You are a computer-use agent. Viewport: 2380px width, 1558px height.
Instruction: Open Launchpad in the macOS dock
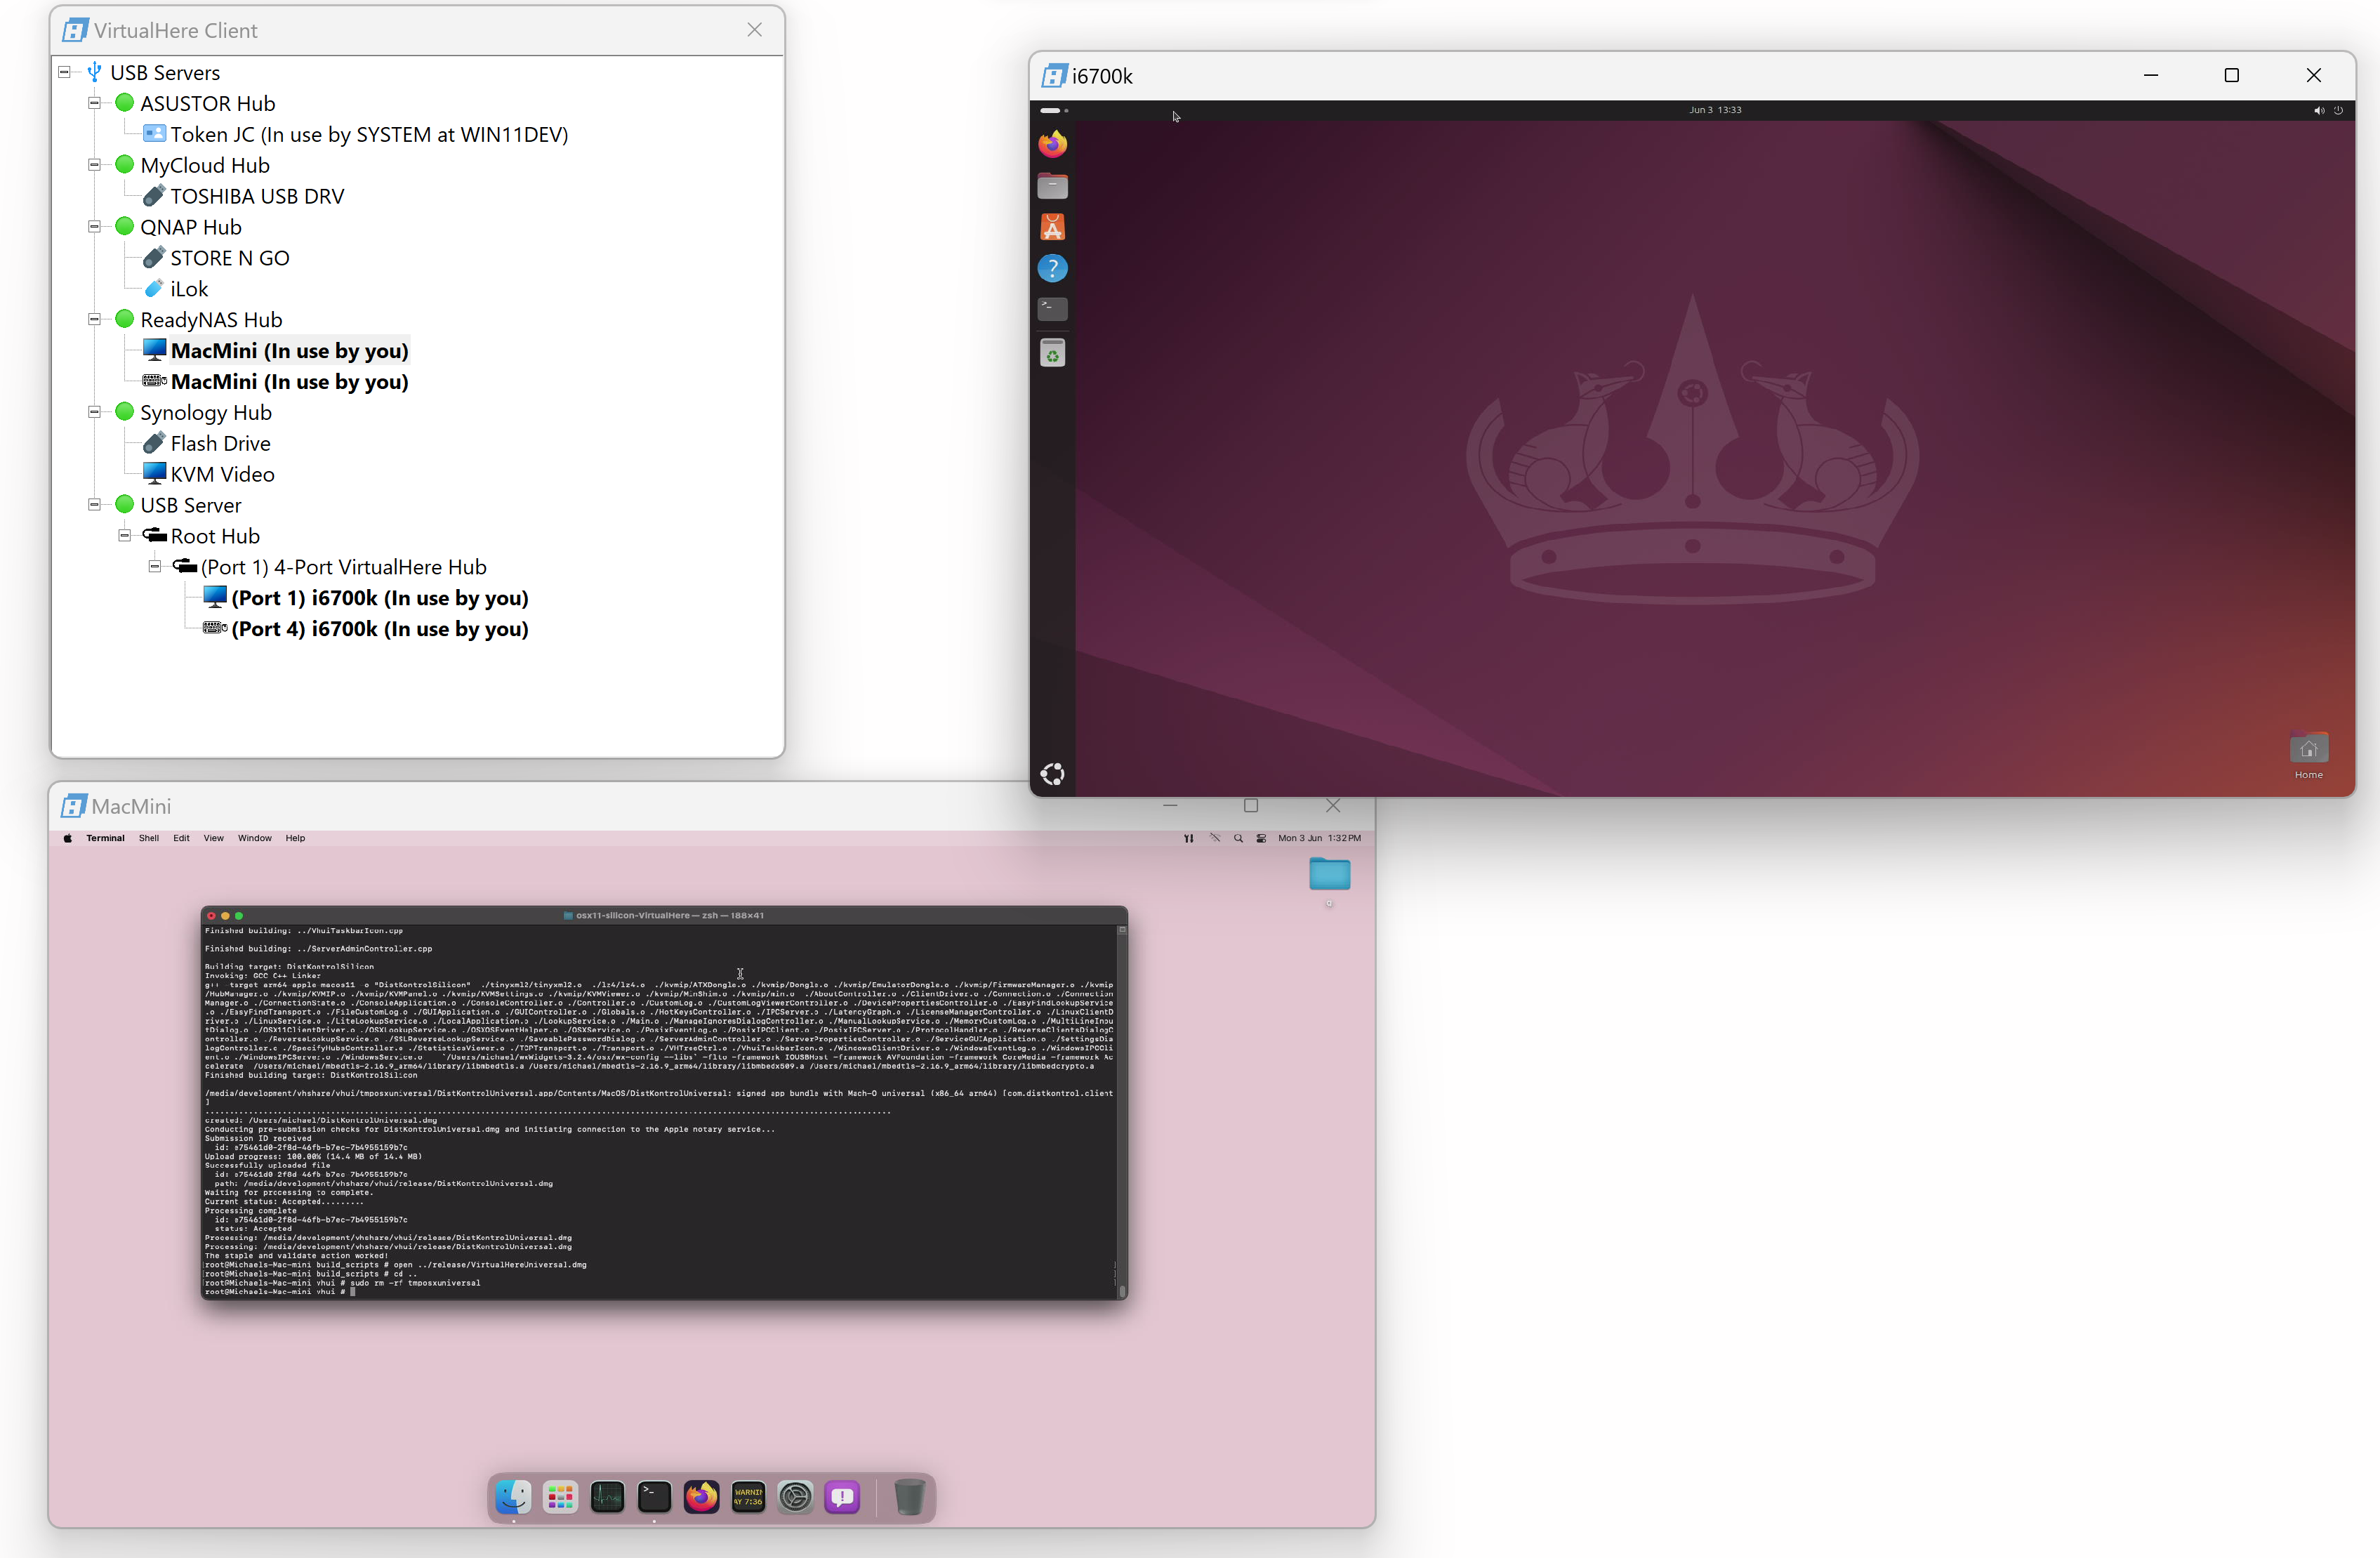click(560, 1496)
